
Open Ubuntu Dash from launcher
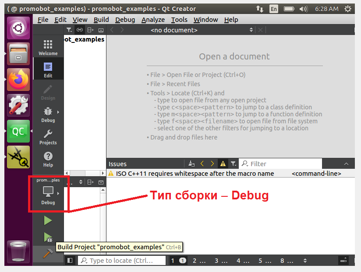(18, 28)
